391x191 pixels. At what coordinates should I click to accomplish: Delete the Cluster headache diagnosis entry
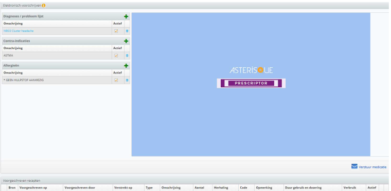point(127,31)
